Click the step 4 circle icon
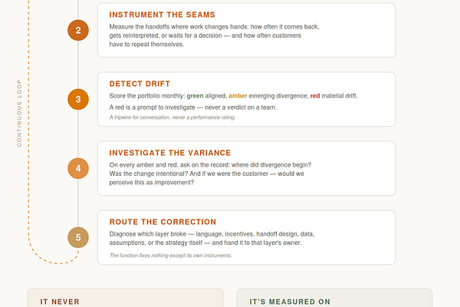This screenshot has height=307, width=460. pos(78,168)
